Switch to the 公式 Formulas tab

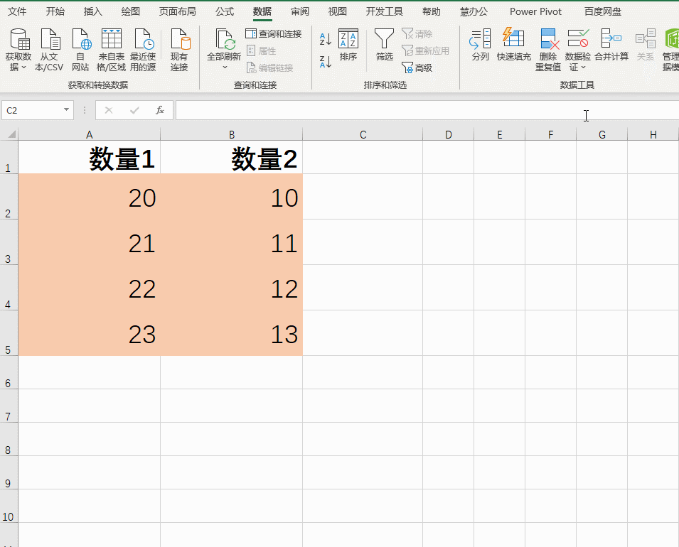(x=225, y=11)
